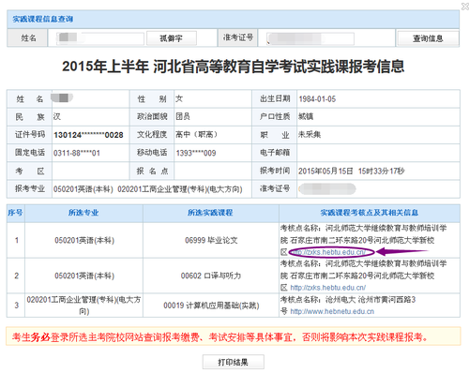
Task: Select the ethnicity value 汉
Action: coord(57,116)
